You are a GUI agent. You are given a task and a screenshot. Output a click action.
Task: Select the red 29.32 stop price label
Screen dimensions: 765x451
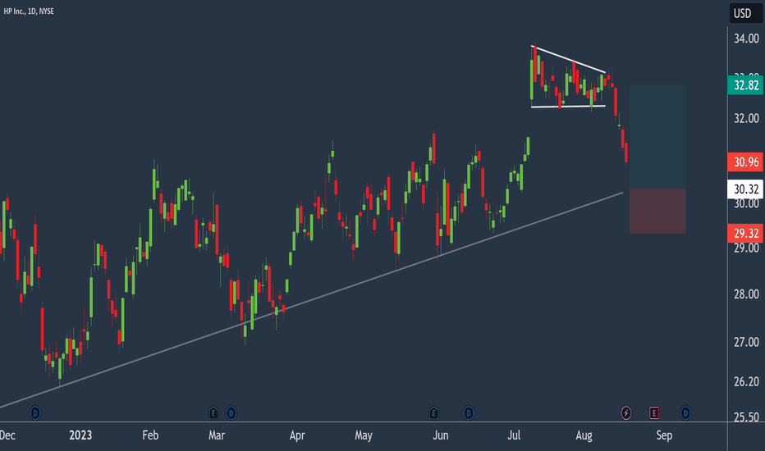(x=745, y=233)
